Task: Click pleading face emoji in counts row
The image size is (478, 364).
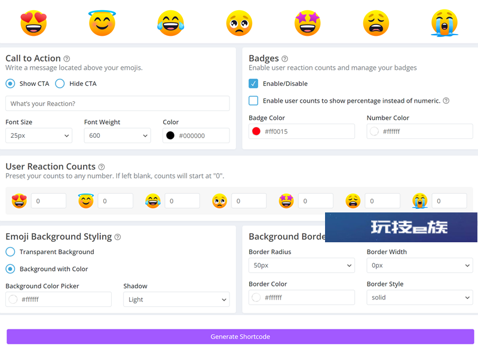Action: coord(219,201)
